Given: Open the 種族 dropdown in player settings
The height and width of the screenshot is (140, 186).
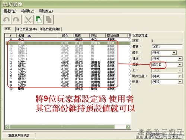Looking at the screenshot, I should tap(167, 59).
